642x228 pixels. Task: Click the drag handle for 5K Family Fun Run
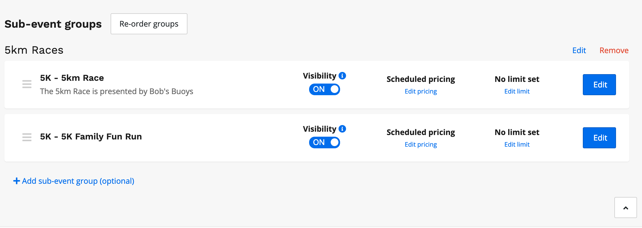(27, 137)
